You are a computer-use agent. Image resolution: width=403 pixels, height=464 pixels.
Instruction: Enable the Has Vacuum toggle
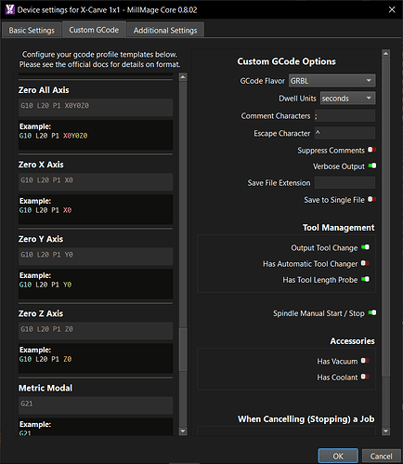365,361
